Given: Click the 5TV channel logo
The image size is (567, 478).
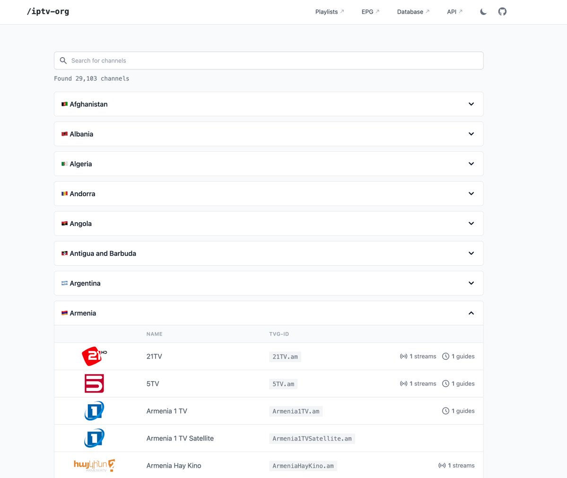Looking at the screenshot, I should tap(94, 383).
